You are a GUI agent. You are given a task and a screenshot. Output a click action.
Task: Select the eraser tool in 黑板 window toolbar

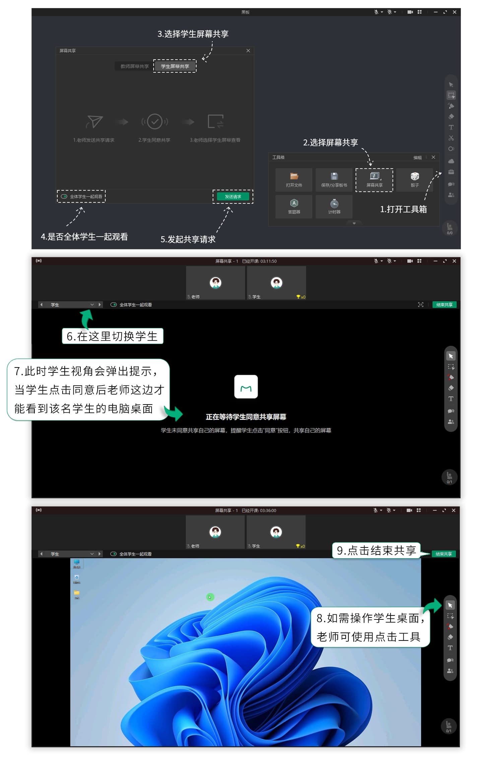coord(451,116)
